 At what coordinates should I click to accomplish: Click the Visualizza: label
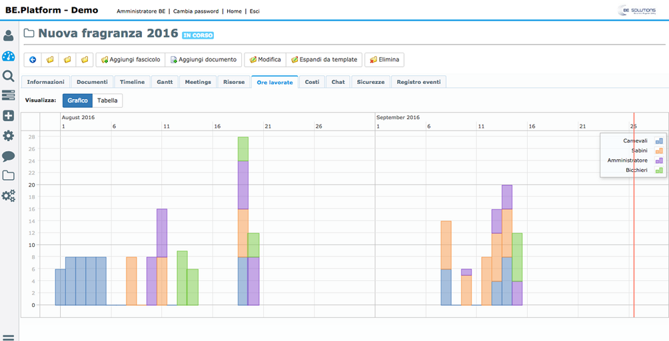[x=41, y=101]
